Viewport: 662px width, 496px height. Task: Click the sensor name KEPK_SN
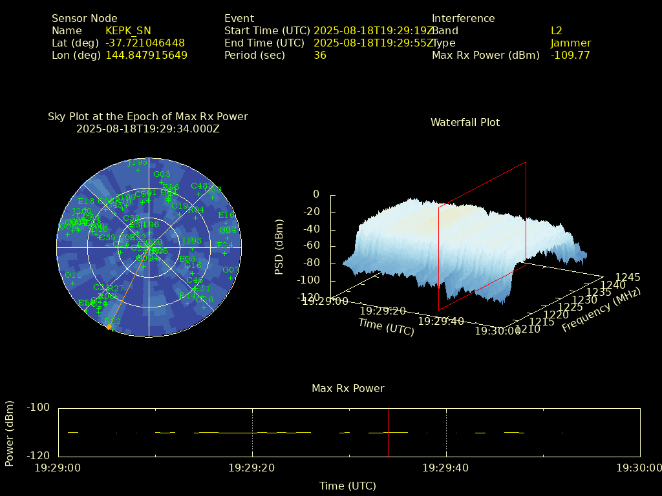[x=128, y=30]
